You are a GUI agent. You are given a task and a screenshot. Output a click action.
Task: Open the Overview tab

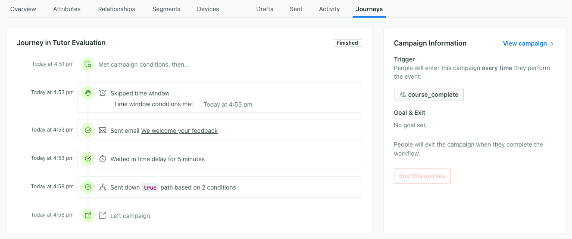23,9
